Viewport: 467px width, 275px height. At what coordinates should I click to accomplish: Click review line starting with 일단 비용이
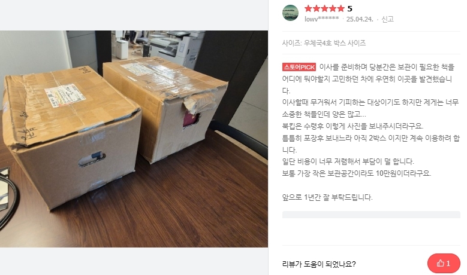(x=348, y=161)
